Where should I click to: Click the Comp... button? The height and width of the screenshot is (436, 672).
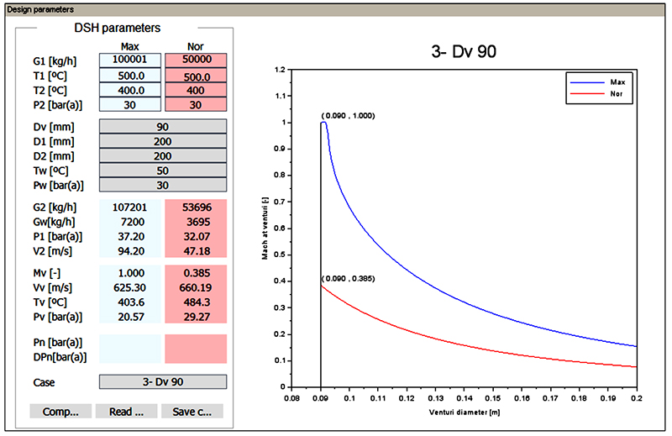(60, 411)
